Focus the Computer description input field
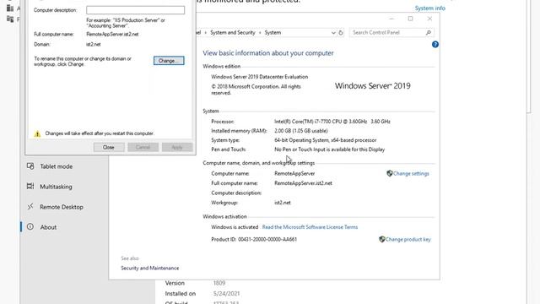The width and height of the screenshot is (540, 304). click(x=135, y=10)
